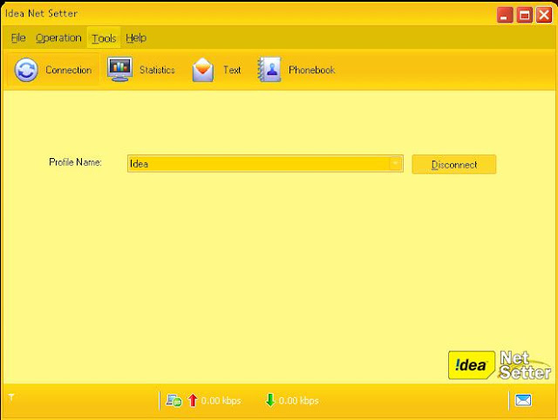Click the red upload arrow icon
This screenshot has width=558, height=420.
tap(193, 400)
